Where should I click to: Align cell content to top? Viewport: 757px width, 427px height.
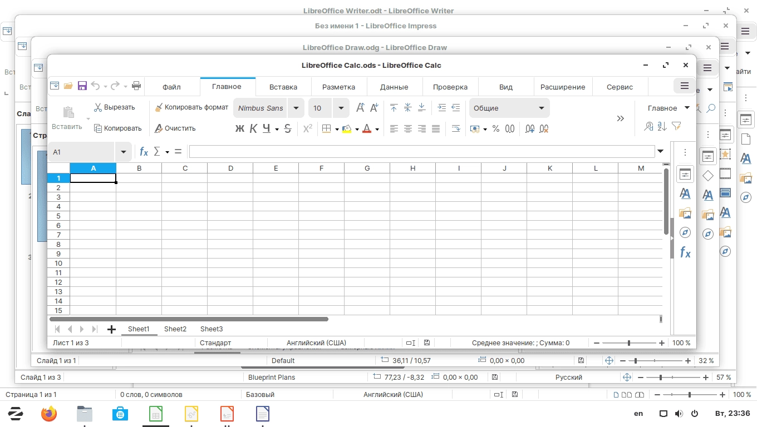pyautogui.click(x=394, y=108)
